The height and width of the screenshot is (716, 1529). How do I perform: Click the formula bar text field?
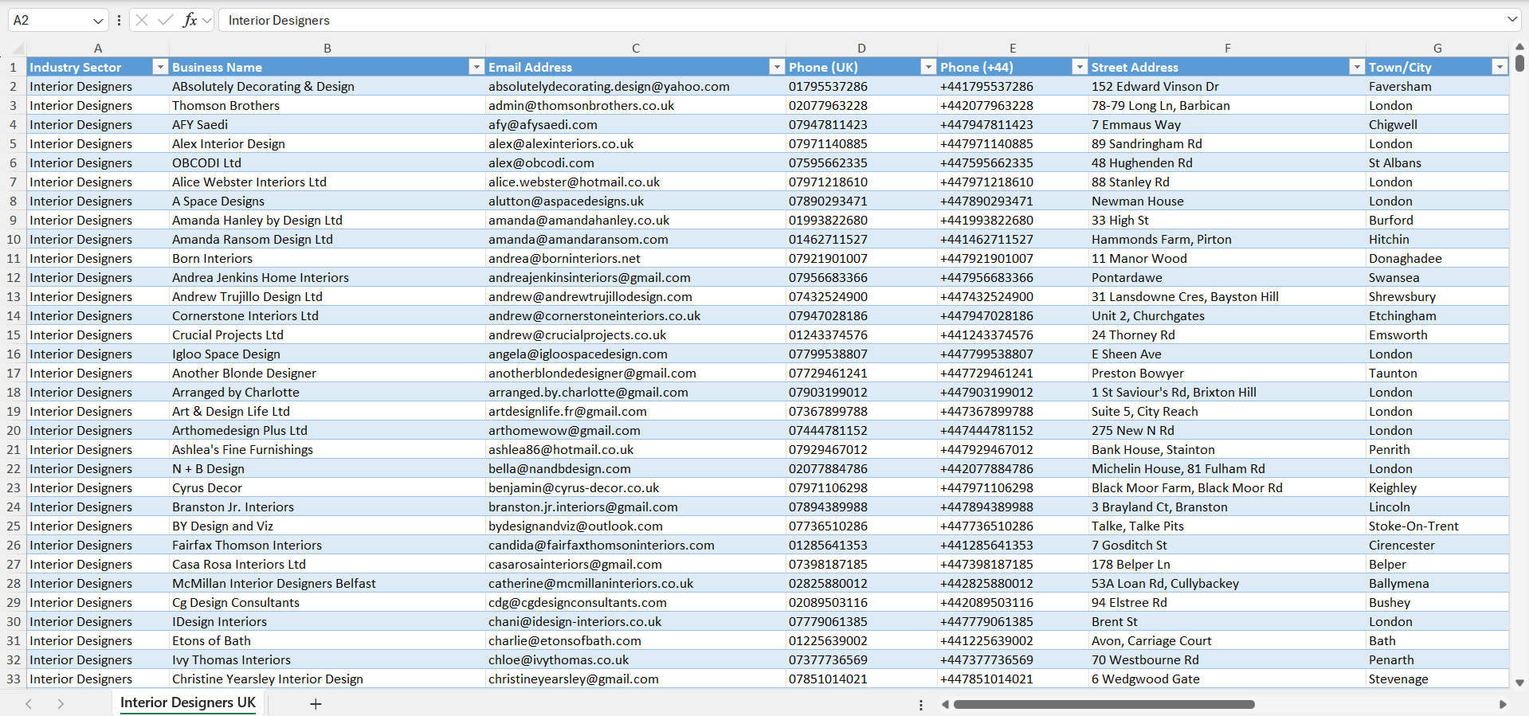(861, 20)
